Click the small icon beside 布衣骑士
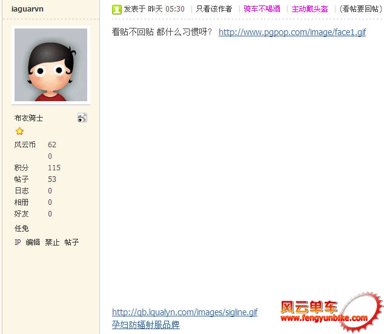This screenshot has width=384, height=334. [x=82, y=118]
